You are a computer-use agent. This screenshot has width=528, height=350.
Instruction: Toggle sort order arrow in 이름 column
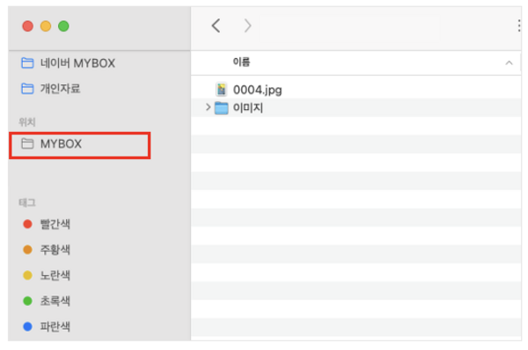point(510,63)
